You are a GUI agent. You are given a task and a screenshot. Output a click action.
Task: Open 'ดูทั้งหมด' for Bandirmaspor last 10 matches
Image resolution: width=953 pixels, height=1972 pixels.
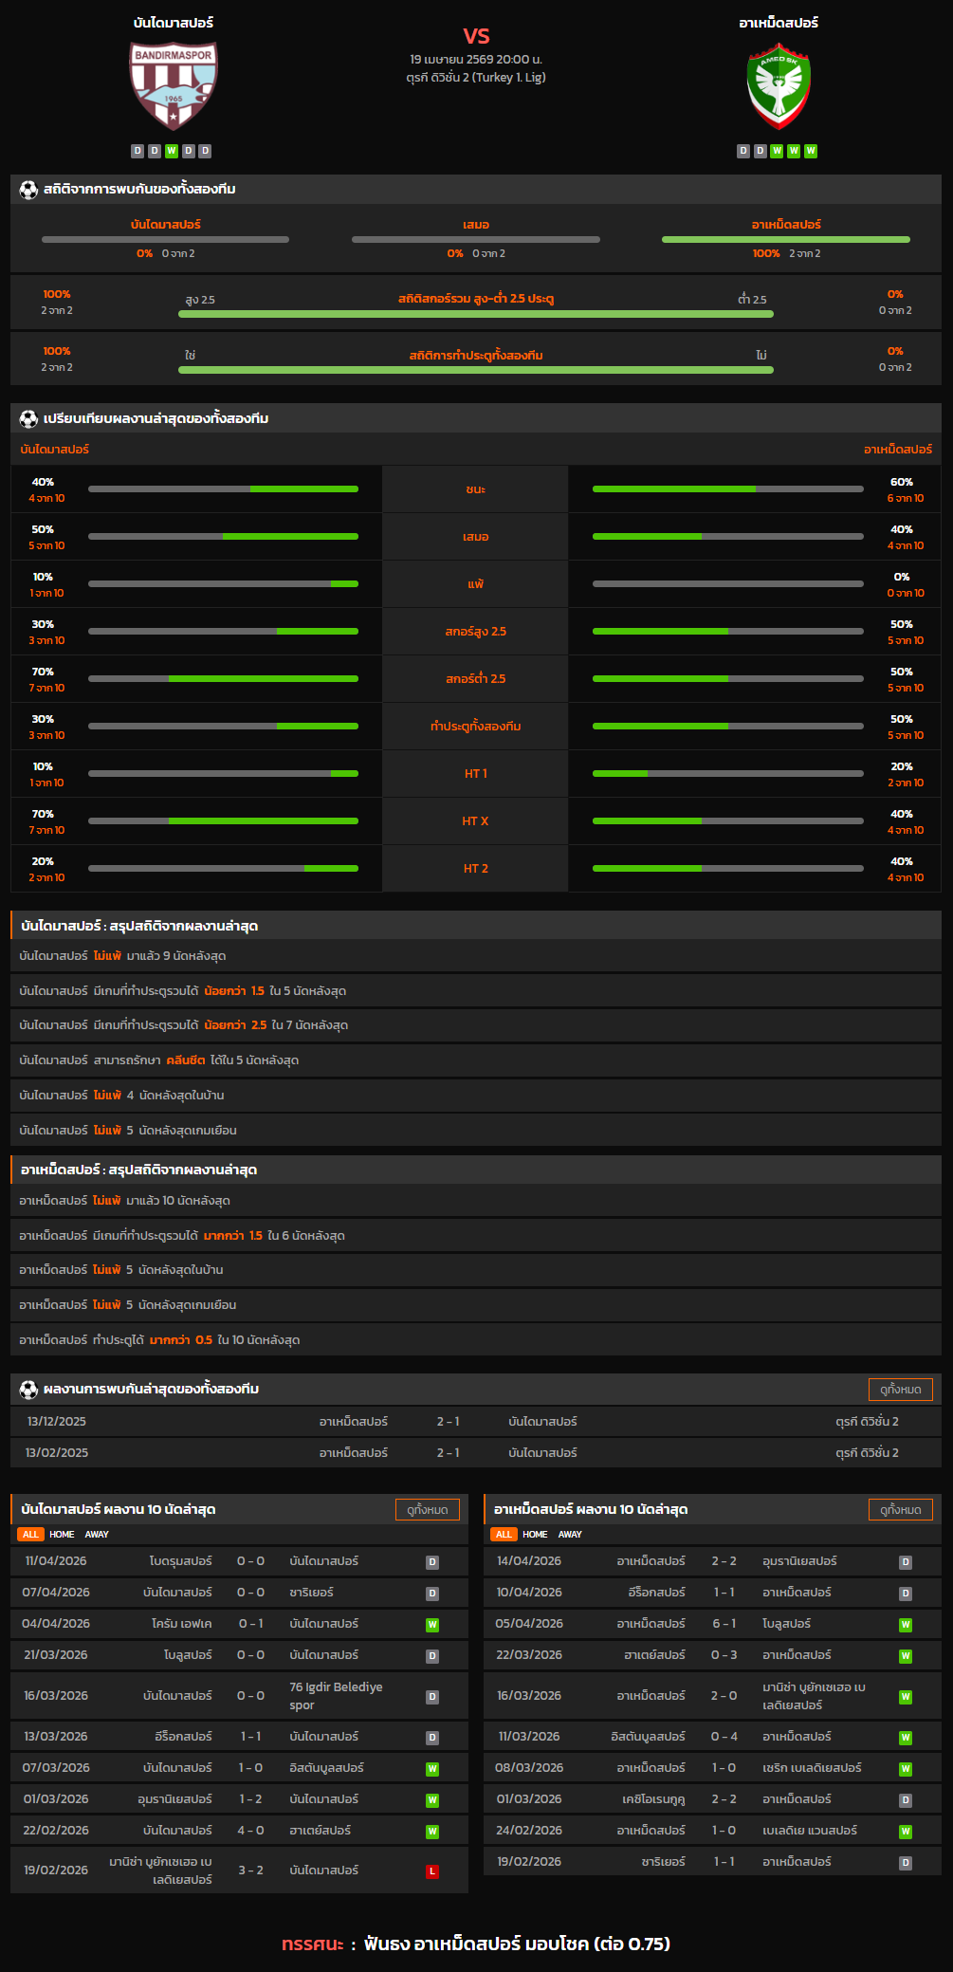pyautogui.click(x=427, y=1509)
